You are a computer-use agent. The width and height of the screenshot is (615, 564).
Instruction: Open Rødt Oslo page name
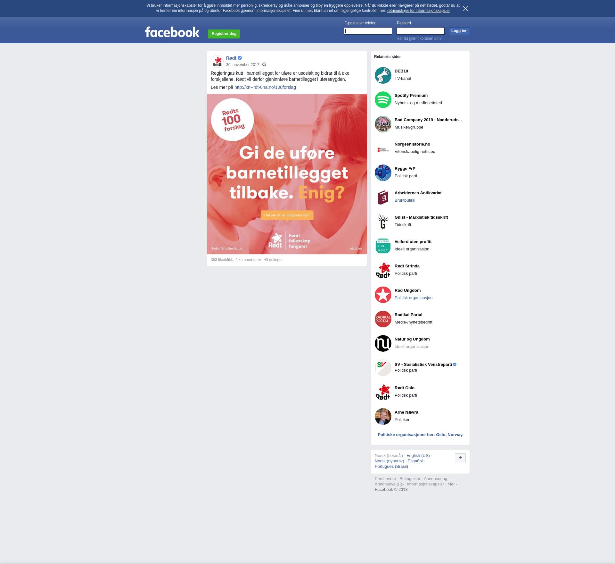(405, 388)
